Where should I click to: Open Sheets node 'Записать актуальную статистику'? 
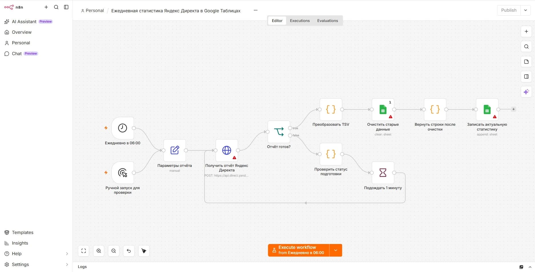(x=487, y=109)
